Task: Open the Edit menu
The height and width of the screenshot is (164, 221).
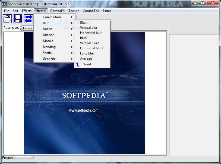Action: (x=15, y=11)
